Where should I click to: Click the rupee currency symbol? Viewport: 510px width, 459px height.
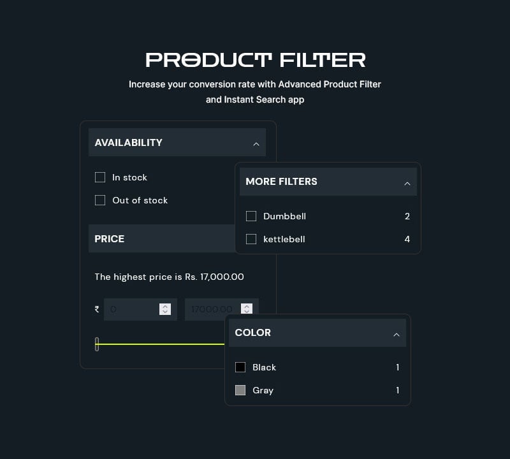[96, 309]
